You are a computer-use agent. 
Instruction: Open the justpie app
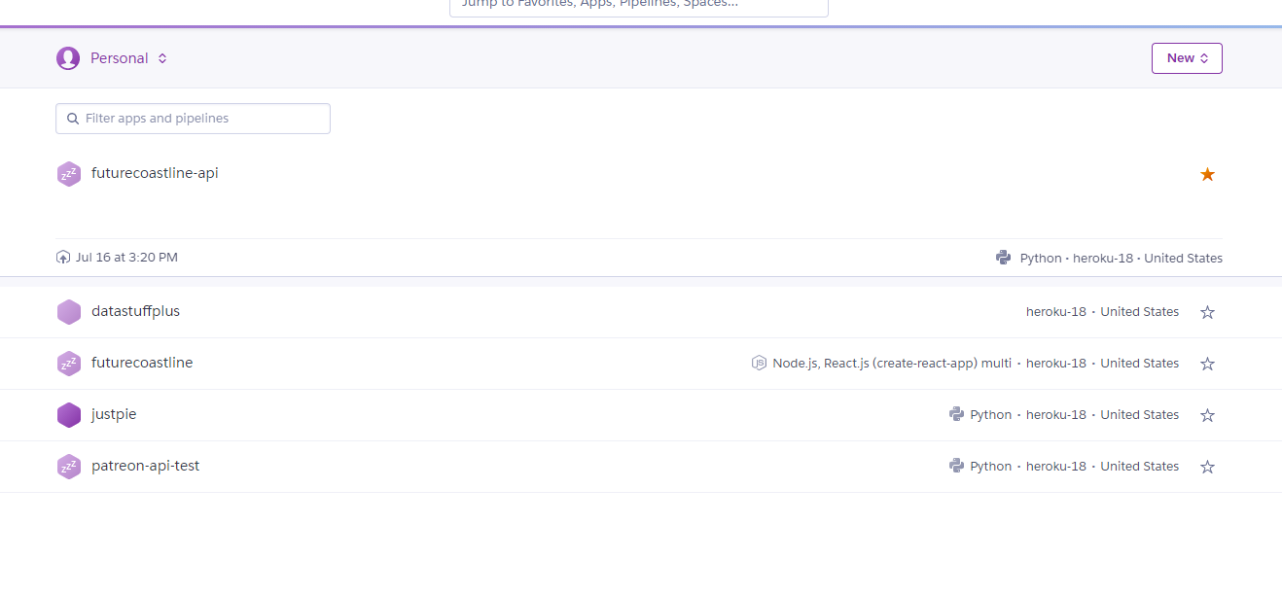[x=114, y=414]
